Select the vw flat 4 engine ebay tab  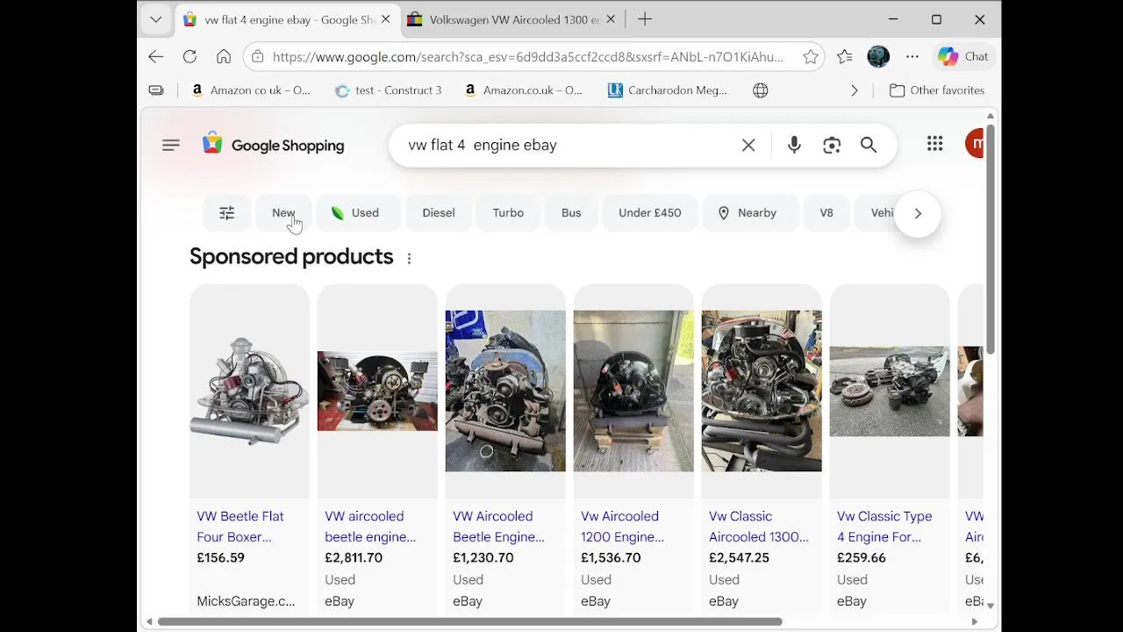[287, 19]
